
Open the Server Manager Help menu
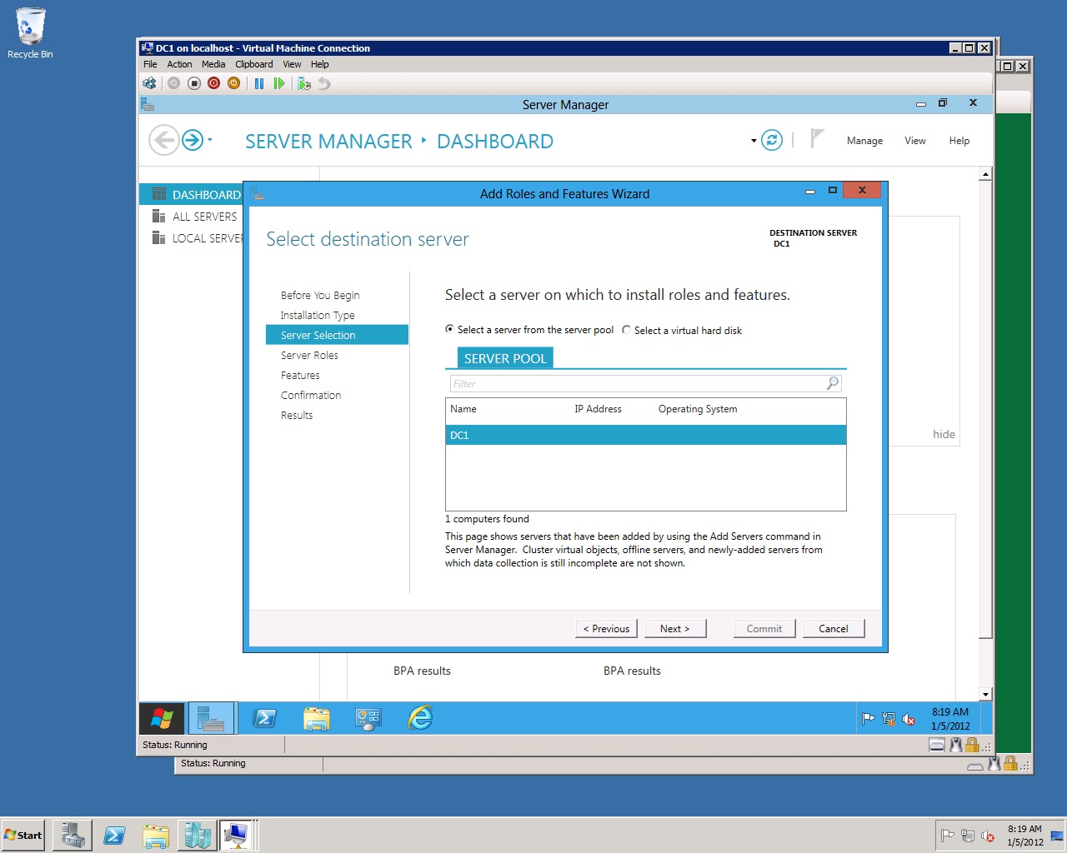click(x=959, y=141)
